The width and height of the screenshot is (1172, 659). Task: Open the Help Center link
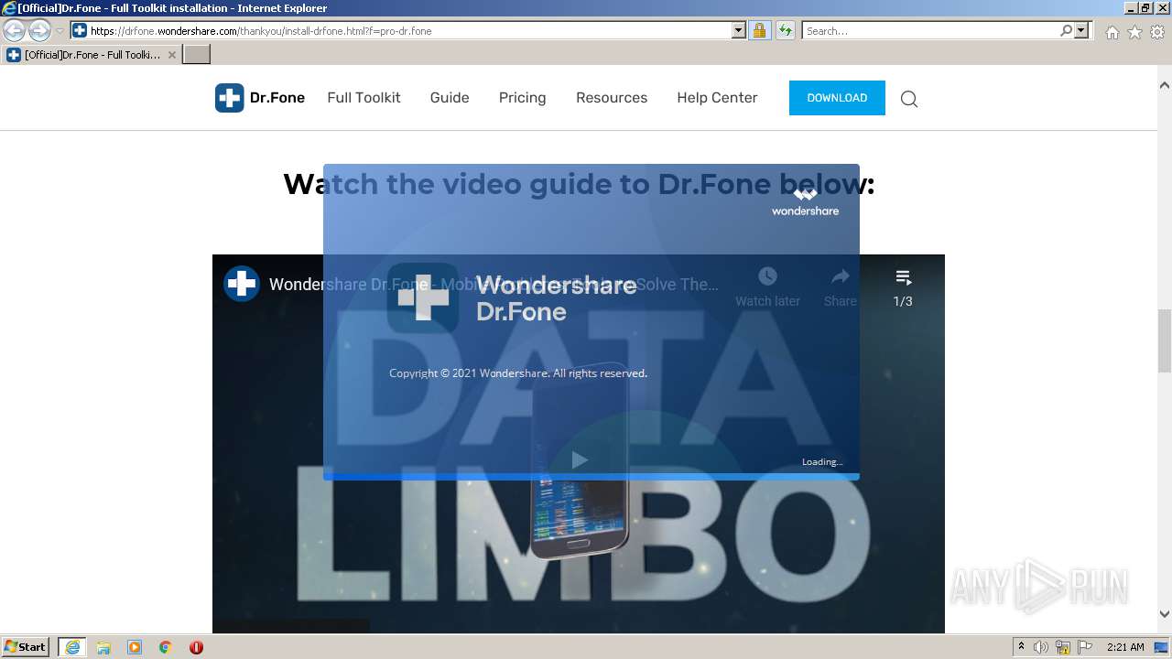coord(717,98)
